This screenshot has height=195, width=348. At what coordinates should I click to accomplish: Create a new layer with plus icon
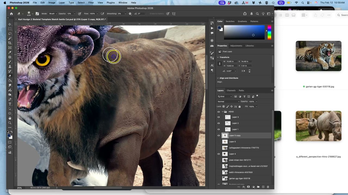click(x=263, y=187)
